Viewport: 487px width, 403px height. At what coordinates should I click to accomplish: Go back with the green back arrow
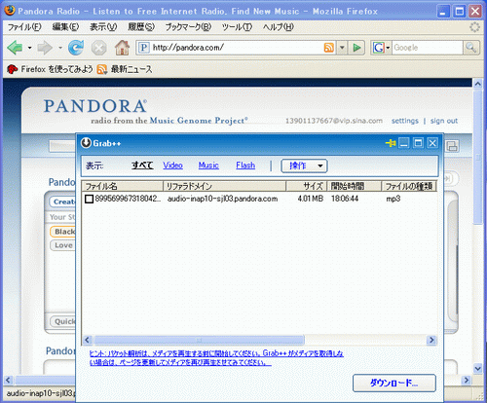15,48
